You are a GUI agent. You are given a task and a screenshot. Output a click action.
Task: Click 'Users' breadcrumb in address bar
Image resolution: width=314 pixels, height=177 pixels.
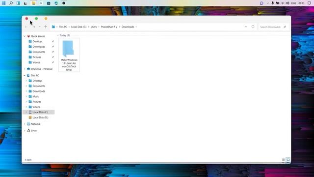click(x=94, y=27)
